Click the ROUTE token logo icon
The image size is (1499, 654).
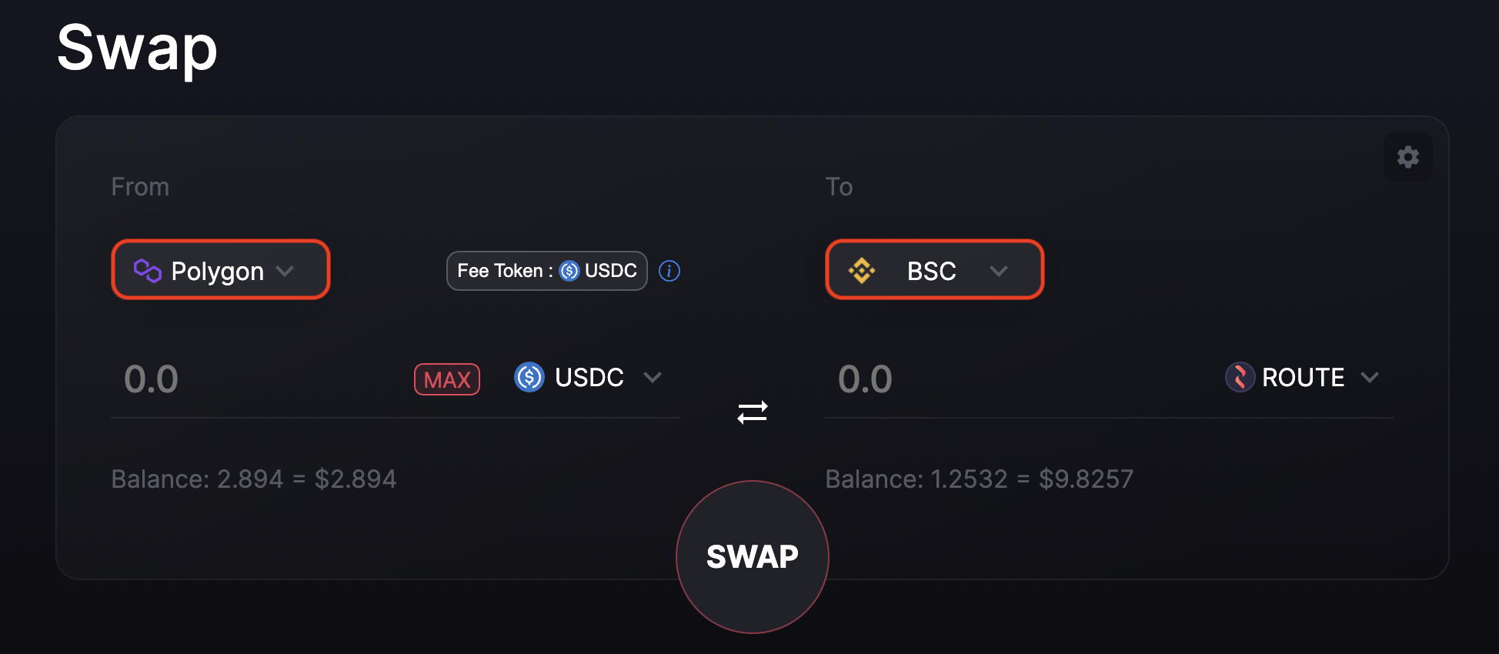click(x=1240, y=377)
